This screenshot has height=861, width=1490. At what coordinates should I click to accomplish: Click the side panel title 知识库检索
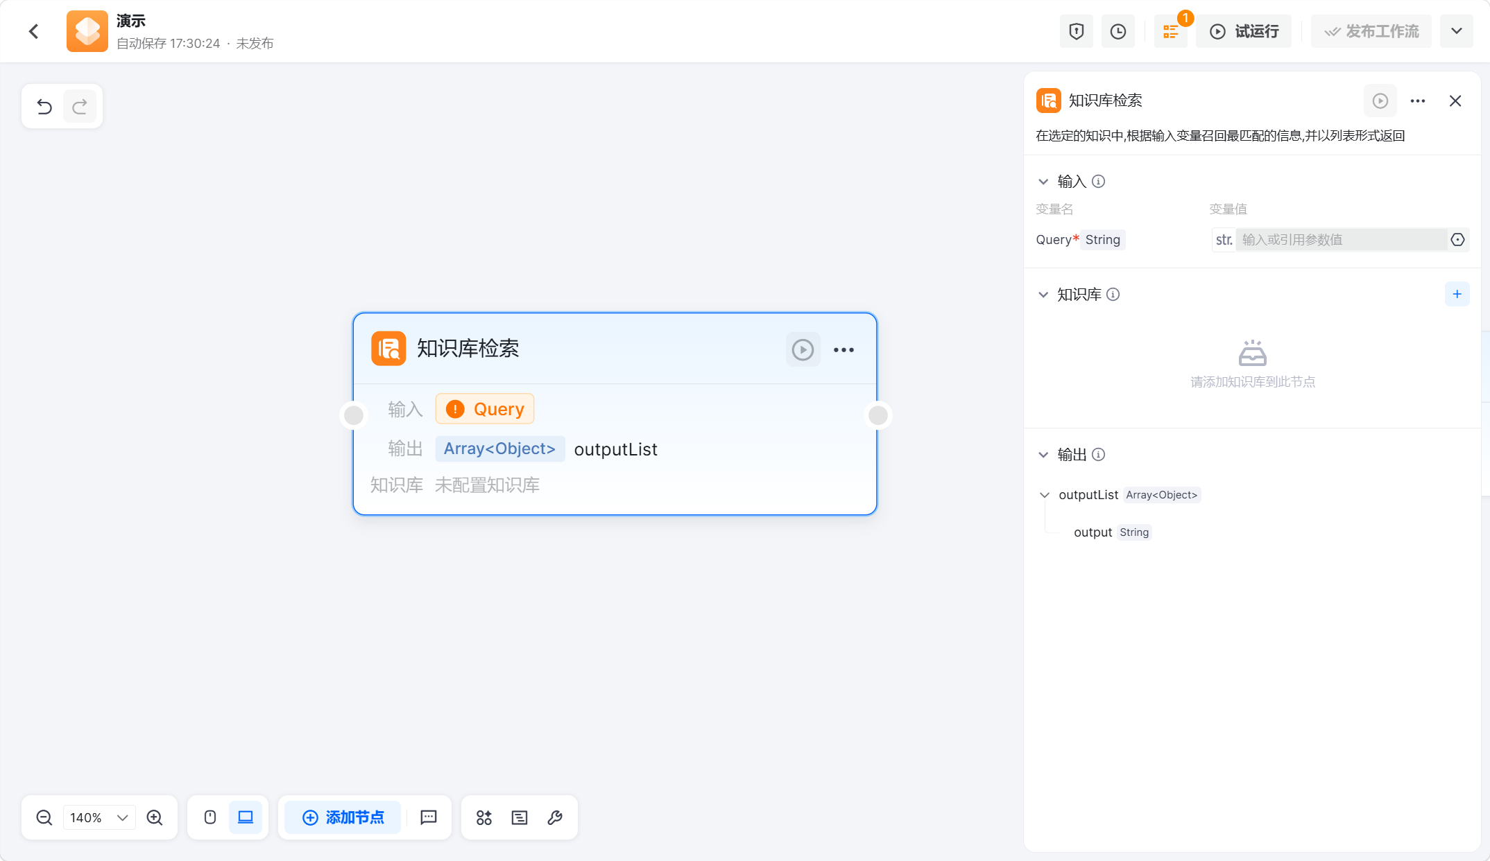(1105, 101)
